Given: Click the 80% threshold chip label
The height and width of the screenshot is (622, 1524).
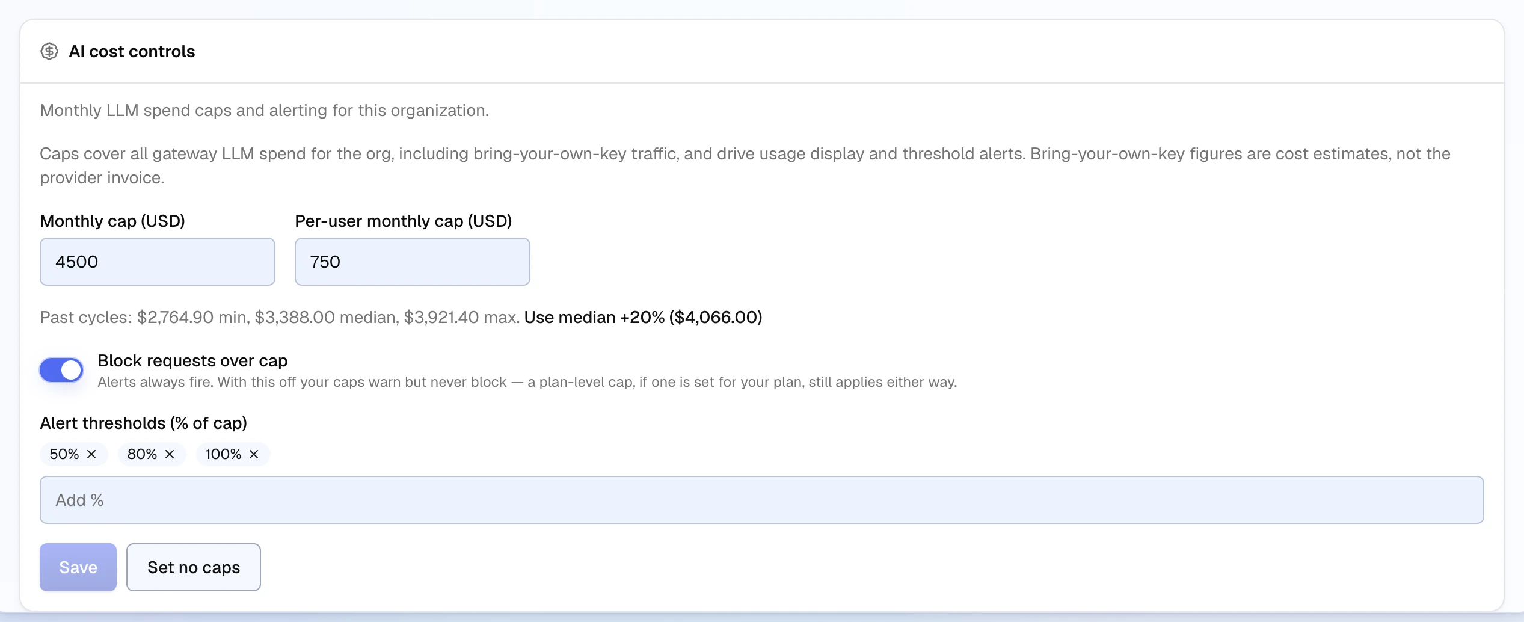Looking at the screenshot, I should pyautogui.click(x=142, y=454).
